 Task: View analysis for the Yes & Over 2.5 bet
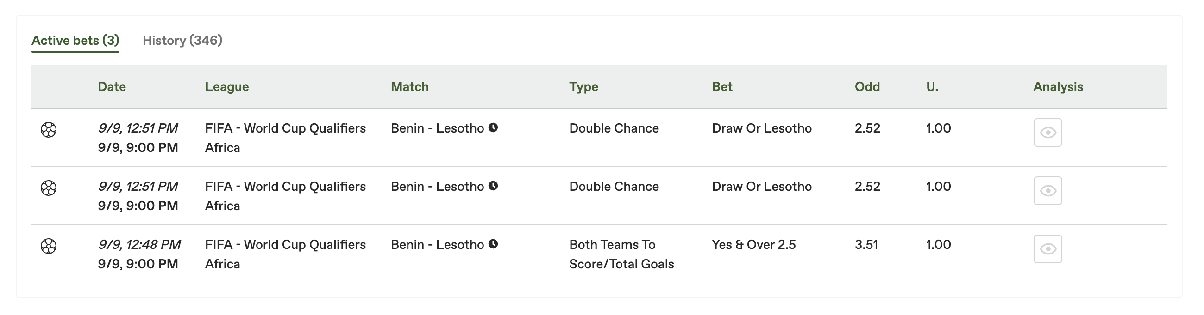(1047, 249)
